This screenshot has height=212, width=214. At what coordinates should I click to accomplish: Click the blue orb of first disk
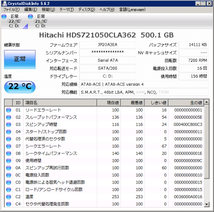4,16
